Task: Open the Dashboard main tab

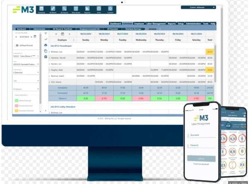Action: [115, 24]
